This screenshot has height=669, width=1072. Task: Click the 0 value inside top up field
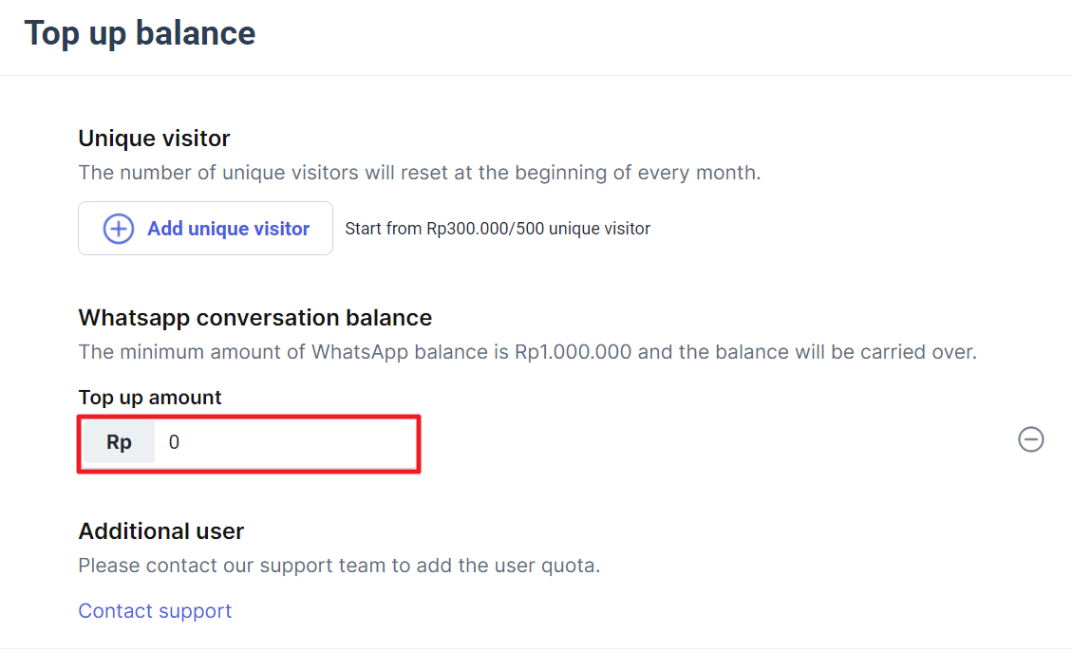175,442
